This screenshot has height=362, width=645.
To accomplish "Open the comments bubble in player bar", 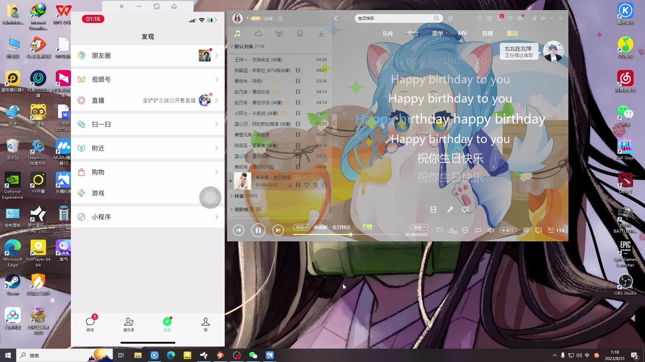I will (x=539, y=230).
